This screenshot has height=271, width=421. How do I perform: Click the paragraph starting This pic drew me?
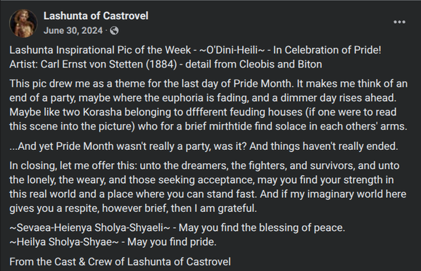208,105
